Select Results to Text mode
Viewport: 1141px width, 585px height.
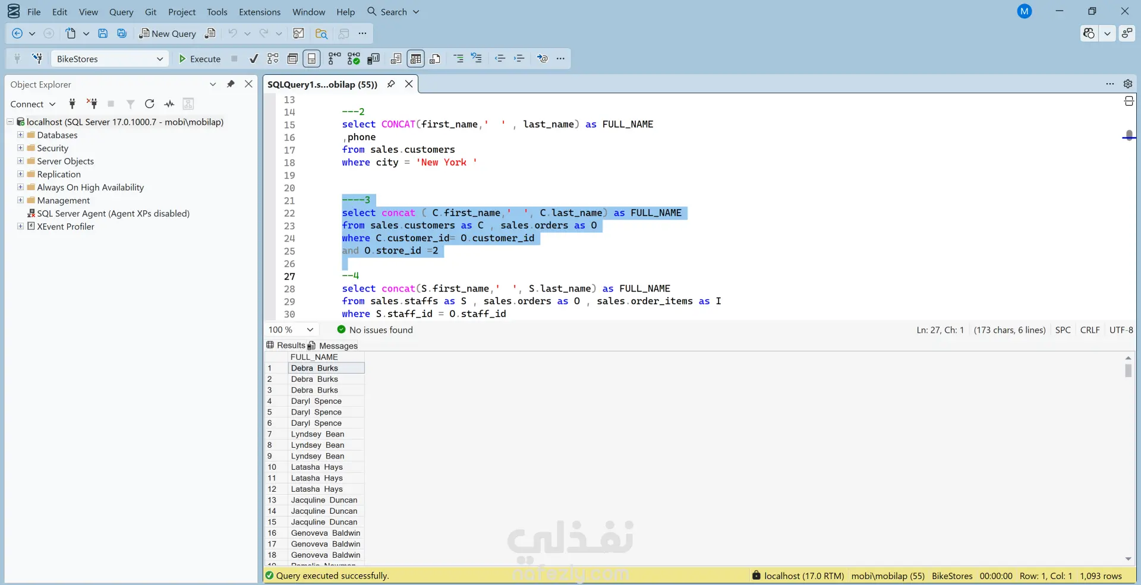click(396, 58)
